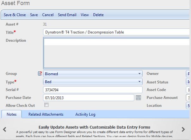Click the Allow Check Out label
Viewport: 191px width, 140px height.
(x=20, y=106)
